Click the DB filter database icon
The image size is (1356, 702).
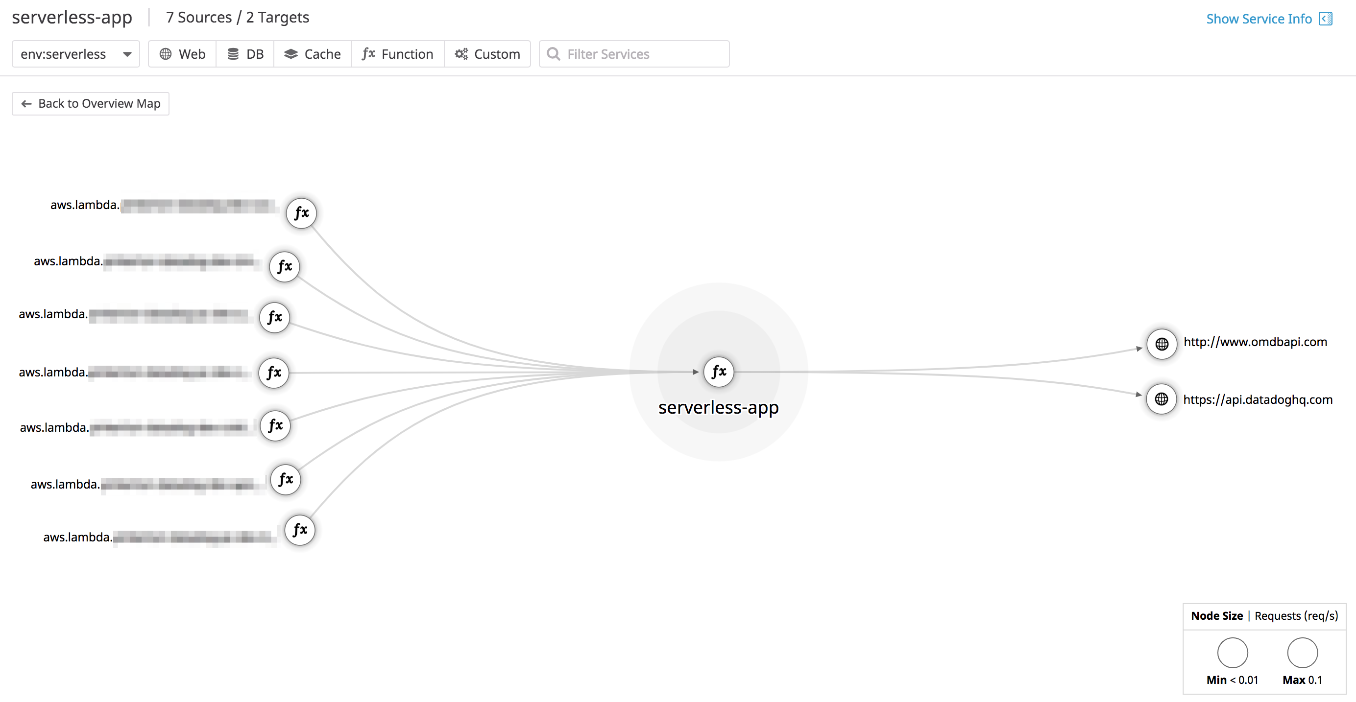pos(233,53)
